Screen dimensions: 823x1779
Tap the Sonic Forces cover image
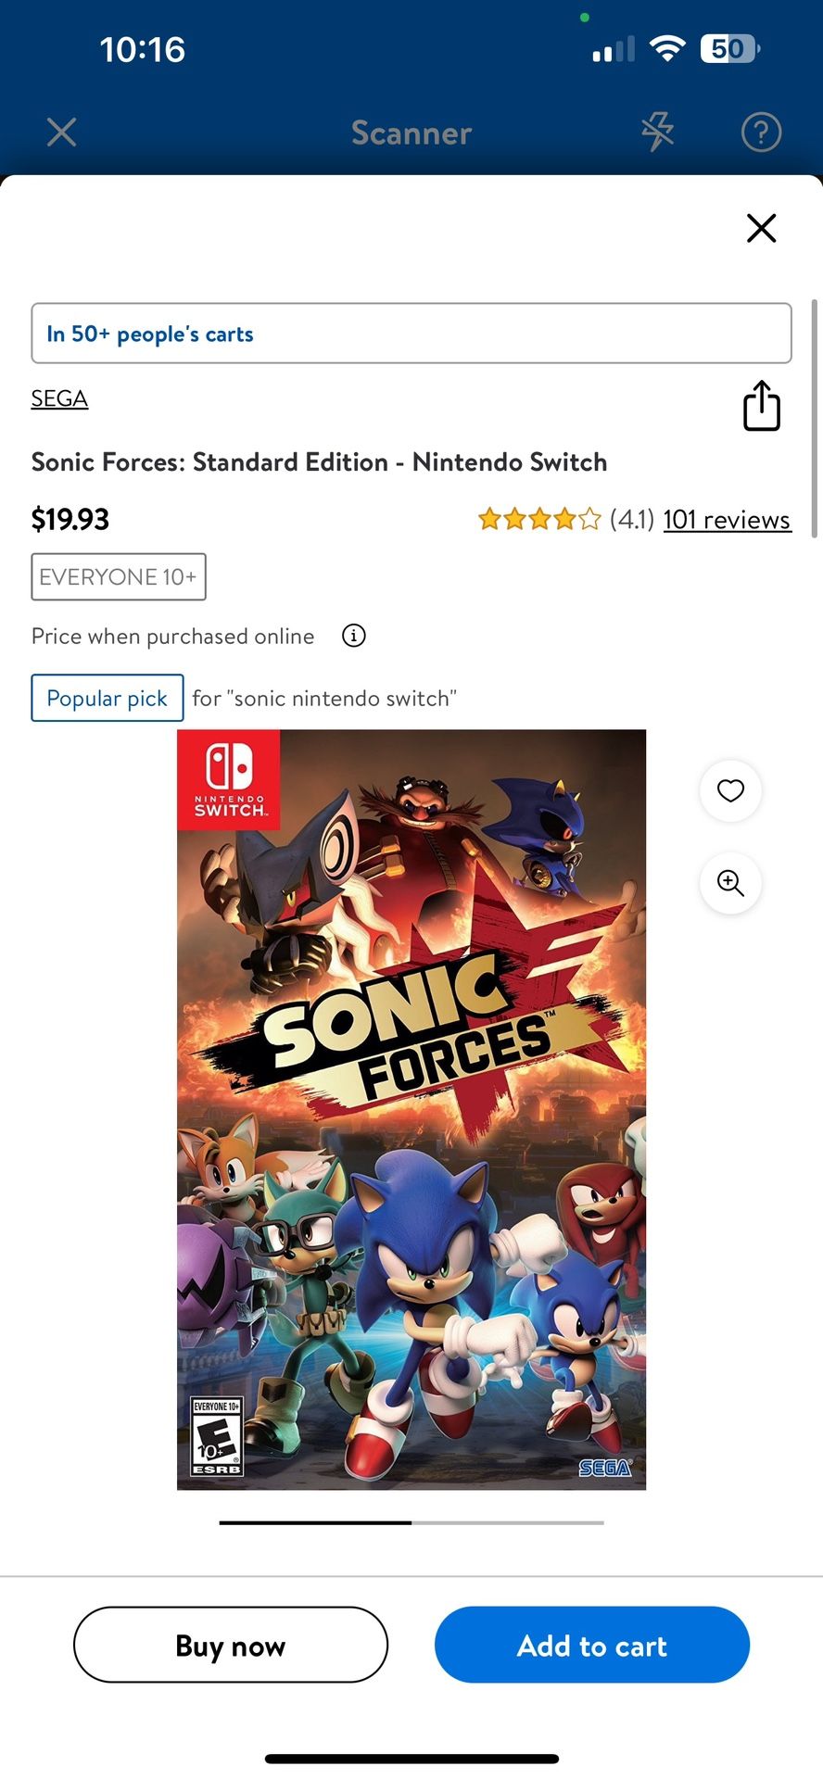pos(411,1109)
